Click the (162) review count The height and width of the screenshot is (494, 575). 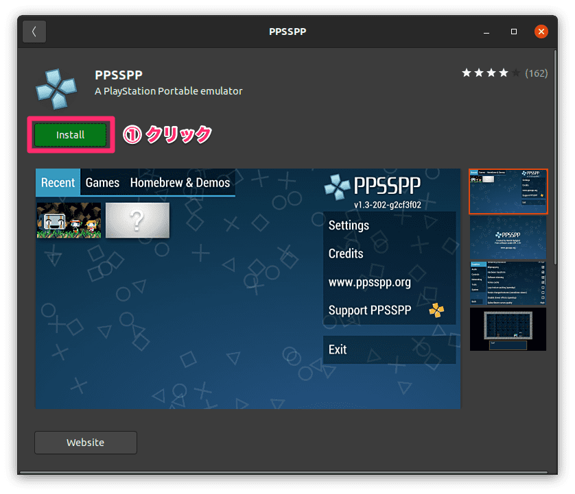(x=536, y=73)
